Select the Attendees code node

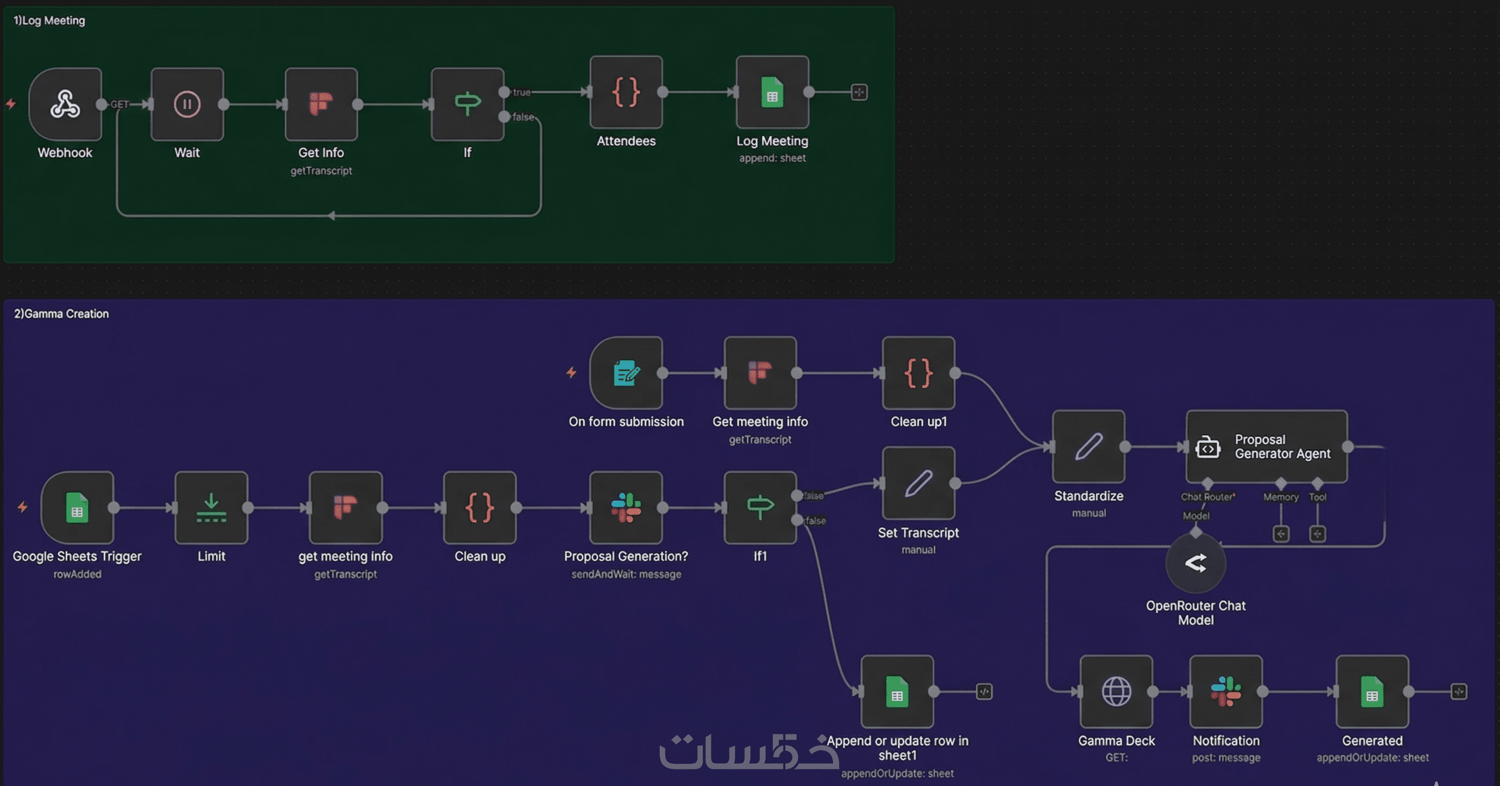click(626, 93)
